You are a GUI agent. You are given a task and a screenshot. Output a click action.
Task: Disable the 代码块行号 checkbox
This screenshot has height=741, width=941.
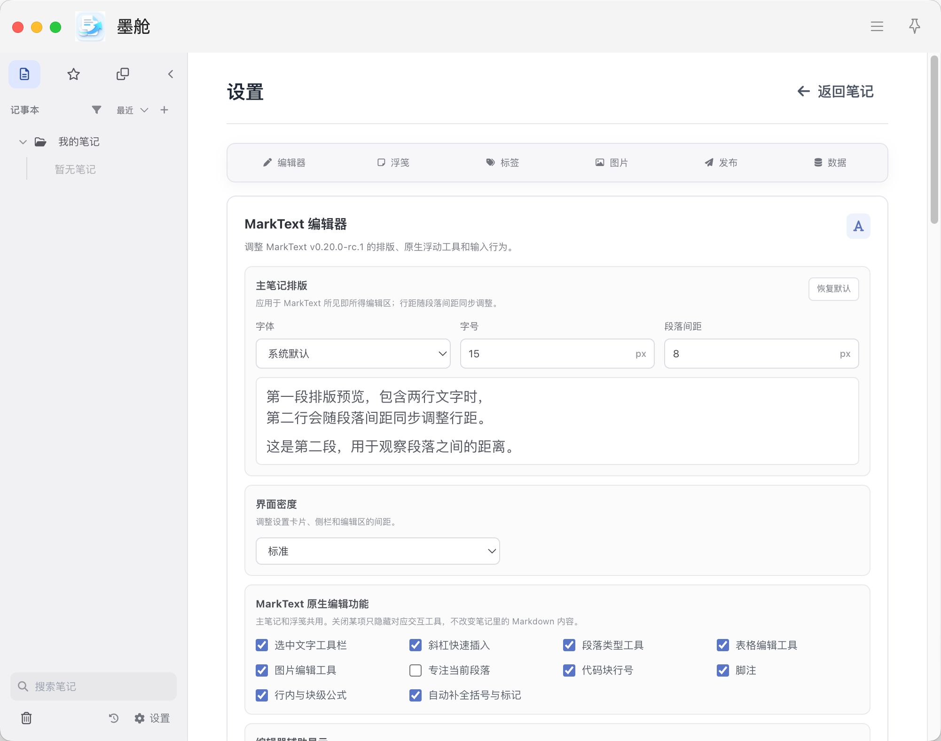pos(569,670)
